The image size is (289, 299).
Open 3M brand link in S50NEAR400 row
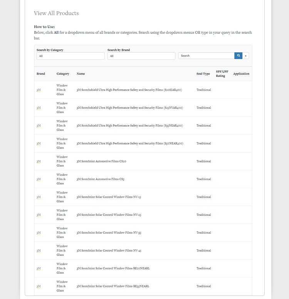point(39,144)
